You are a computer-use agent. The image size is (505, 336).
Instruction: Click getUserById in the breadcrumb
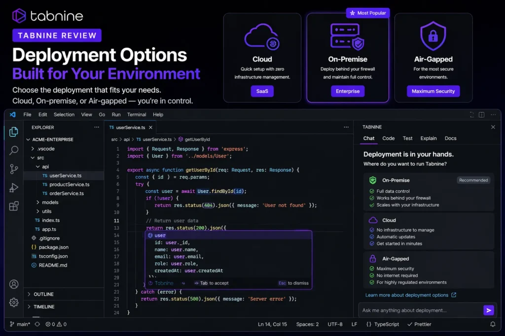tap(197, 139)
